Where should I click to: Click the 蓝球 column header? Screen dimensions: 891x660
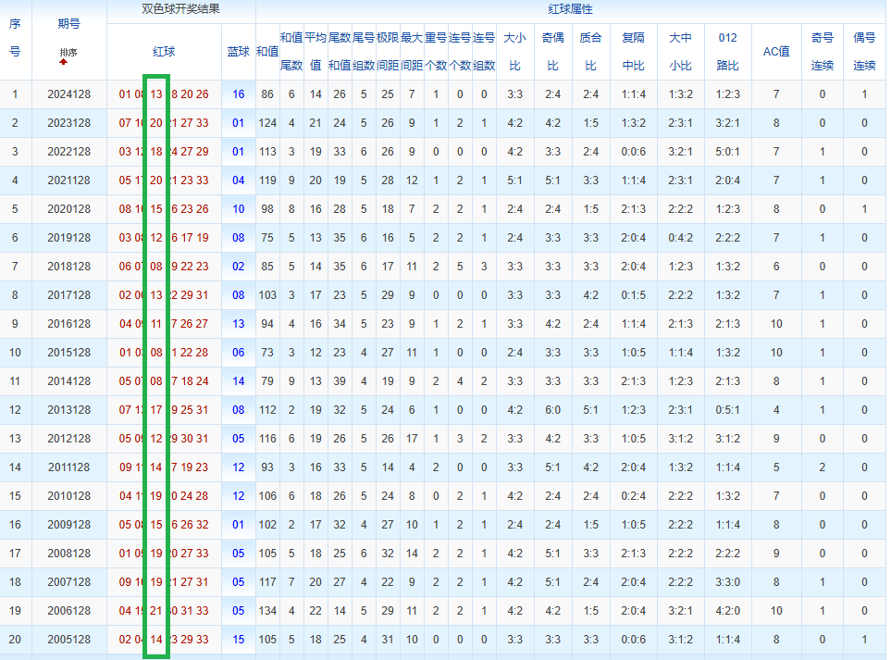click(x=238, y=52)
